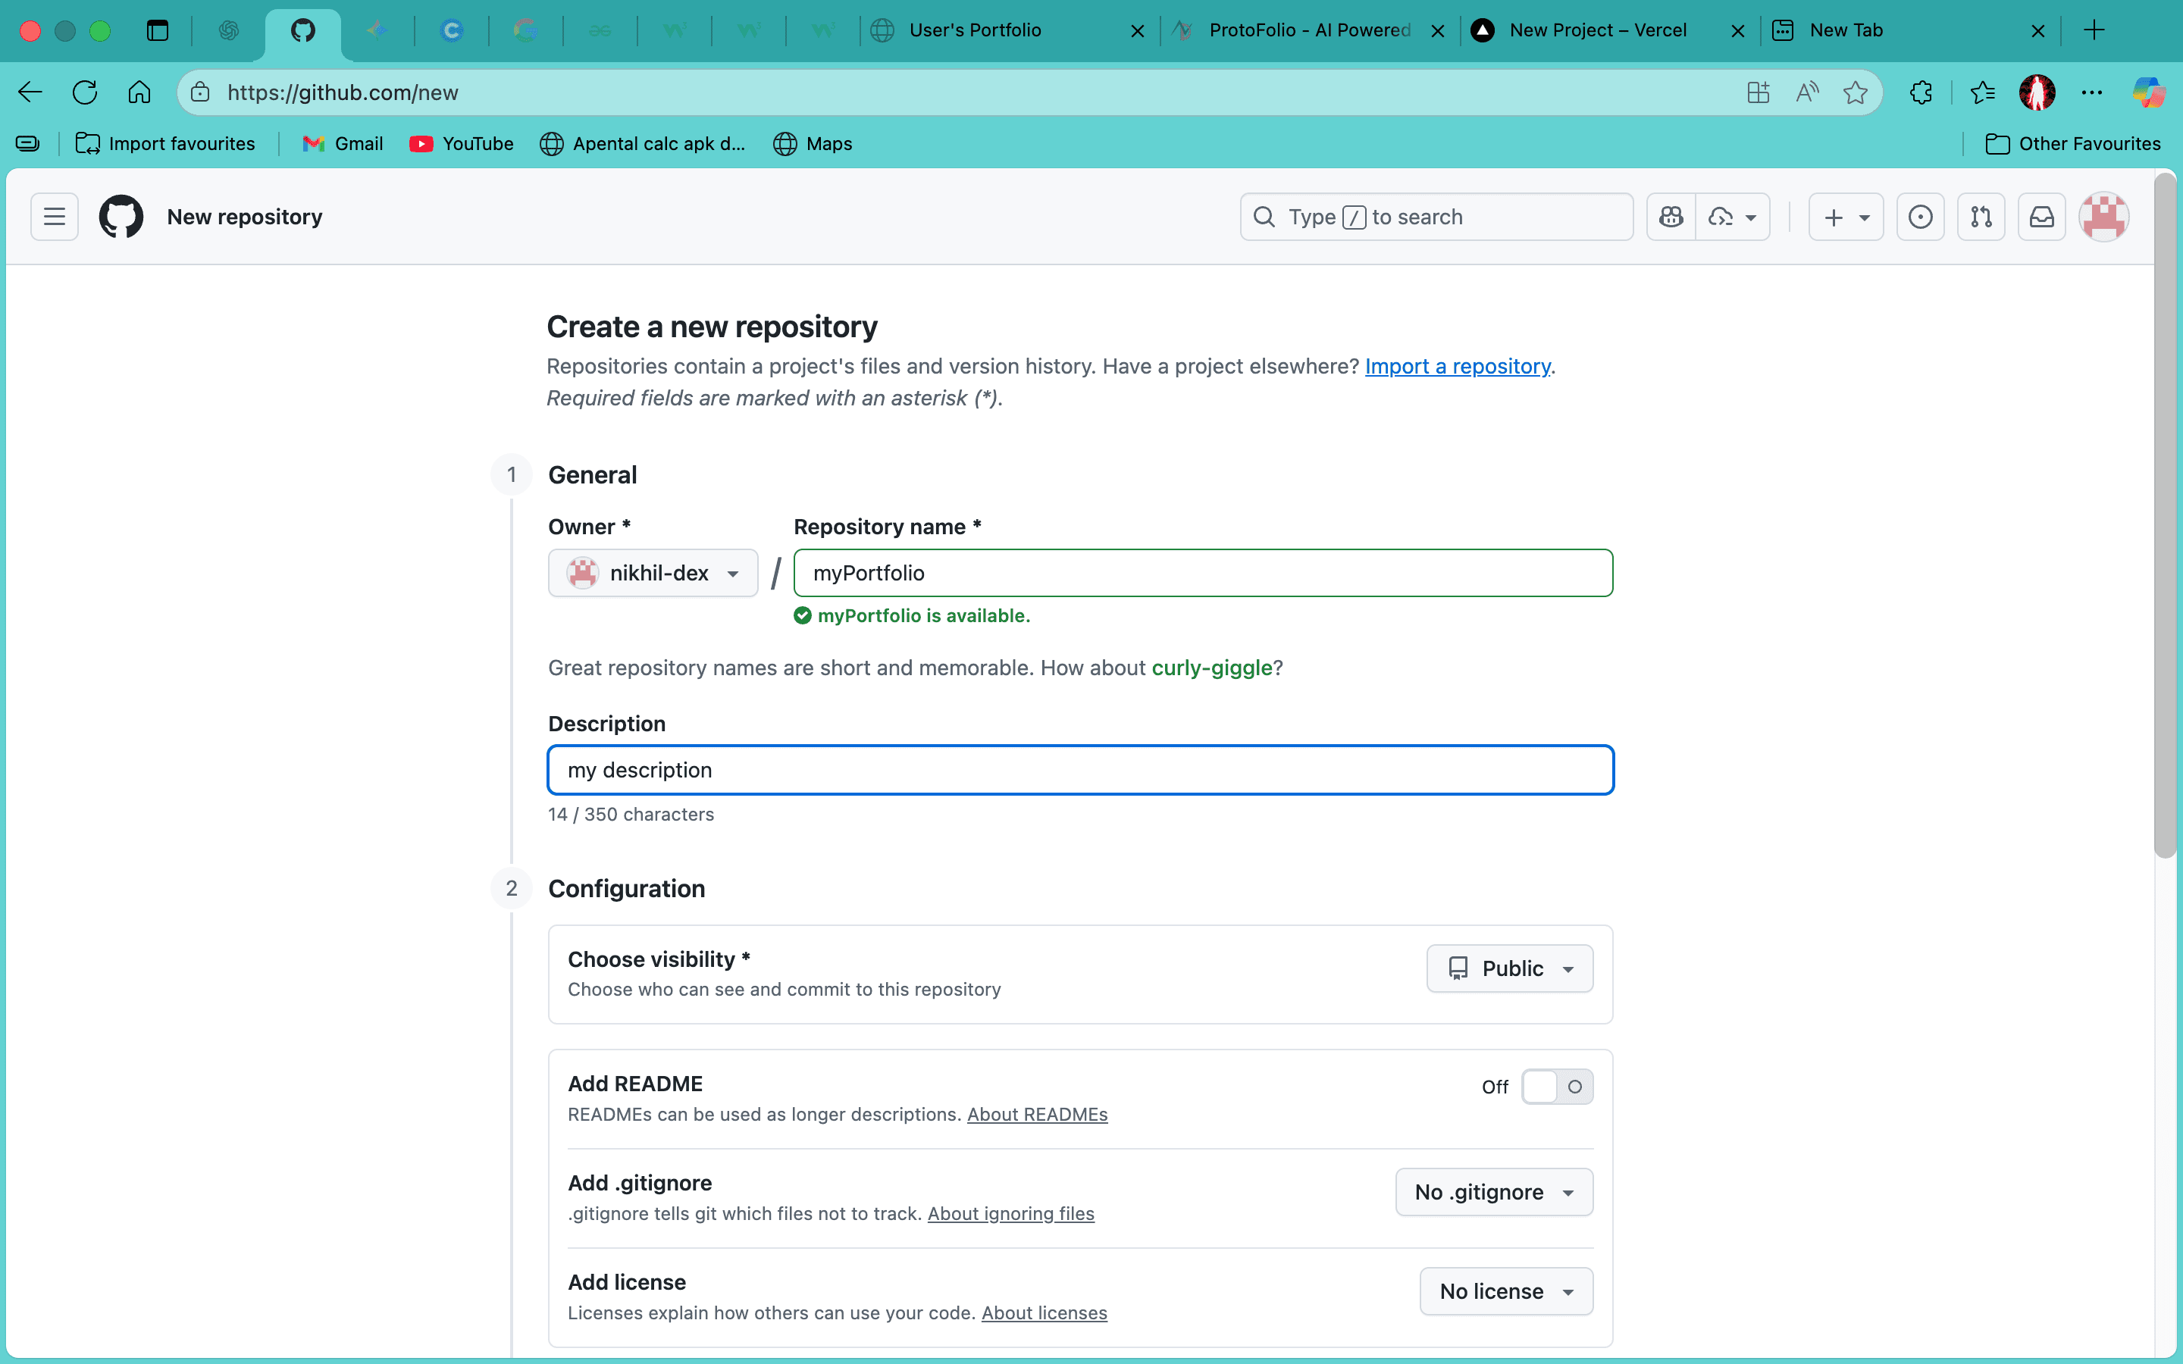Close the New Project – Vercel tab
Viewport: 2183px width, 1364px height.
click(x=1737, y=30)
